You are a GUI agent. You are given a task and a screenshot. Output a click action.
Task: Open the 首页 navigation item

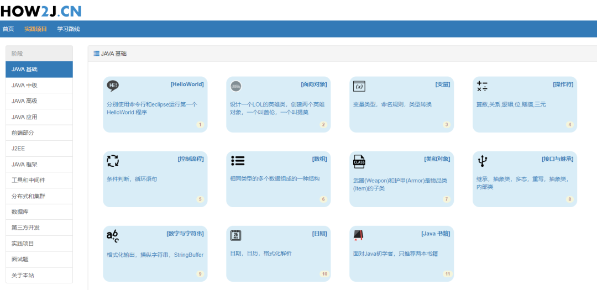click(x=8, y=29)
